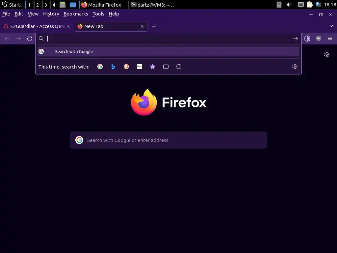The height and width of the screenshot is (253, 337).
Task: Click the Google search engine shortcut icon
Action: (x=100, y=67)
